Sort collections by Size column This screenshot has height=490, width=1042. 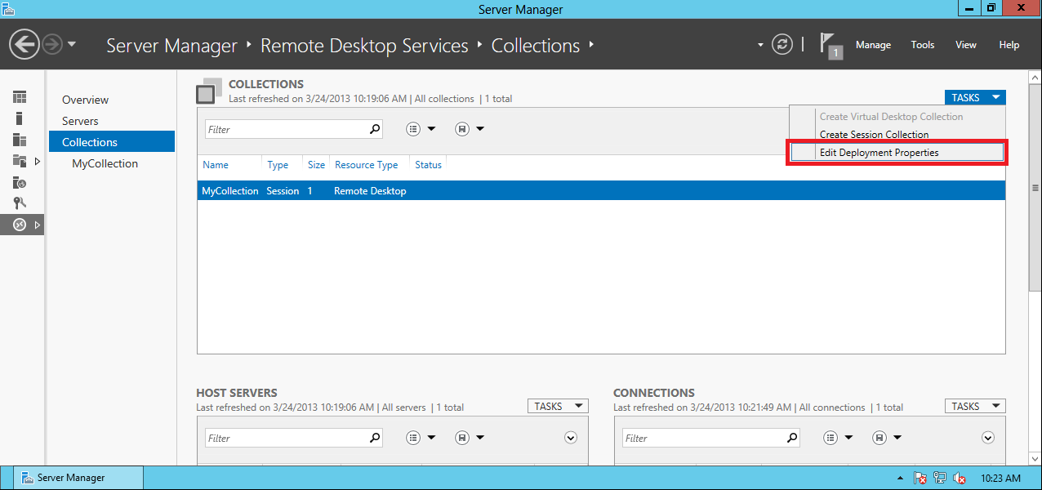point(316,165)
